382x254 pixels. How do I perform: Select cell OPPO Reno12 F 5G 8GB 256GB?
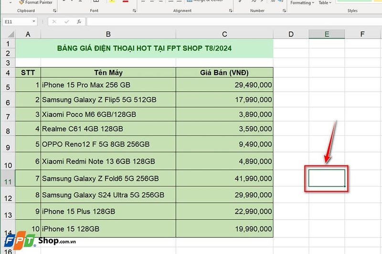point(108,144)
